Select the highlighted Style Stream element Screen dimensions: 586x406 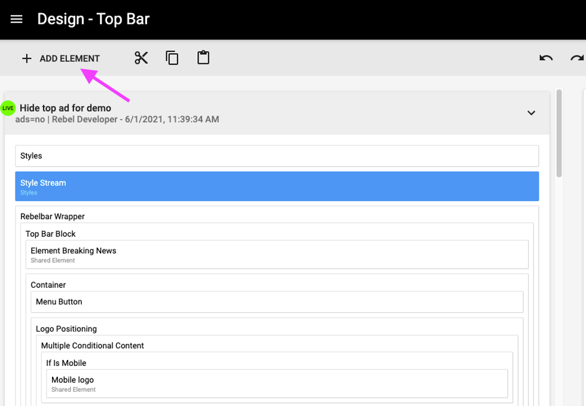tap(277, 186)
